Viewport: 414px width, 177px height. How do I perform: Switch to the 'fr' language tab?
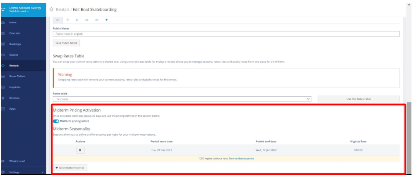click(67, 20)
